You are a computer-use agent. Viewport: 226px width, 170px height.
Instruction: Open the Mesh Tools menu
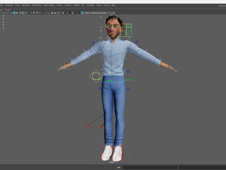[37, 5]
